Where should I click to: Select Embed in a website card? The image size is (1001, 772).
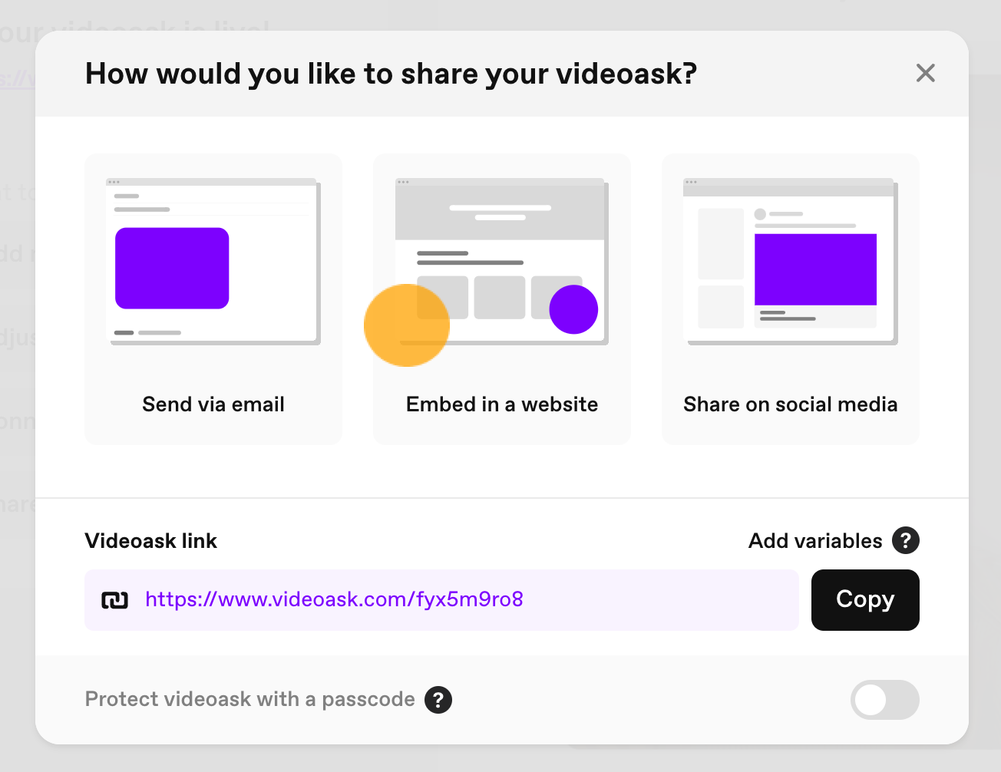(x=502, y=299)
